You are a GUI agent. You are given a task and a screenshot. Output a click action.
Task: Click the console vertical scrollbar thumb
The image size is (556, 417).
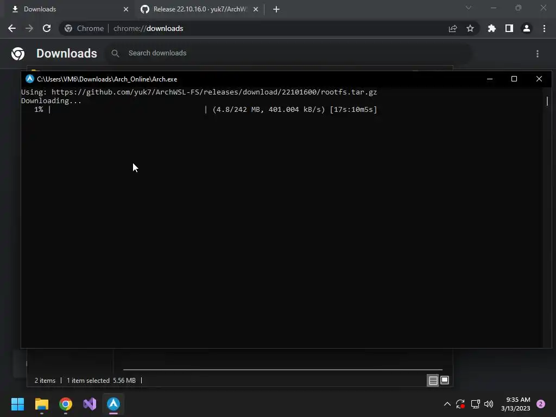pyautogui.click(x=547, y=101)
